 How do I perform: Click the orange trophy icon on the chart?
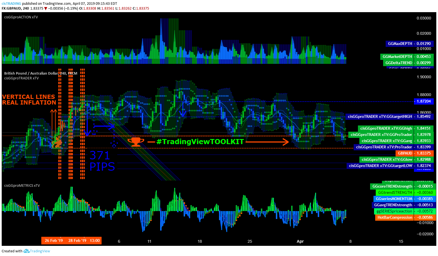pos(136,142)
